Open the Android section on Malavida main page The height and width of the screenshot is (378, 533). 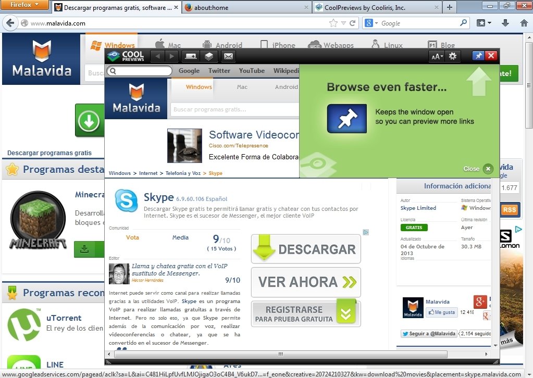coord(222,45)
